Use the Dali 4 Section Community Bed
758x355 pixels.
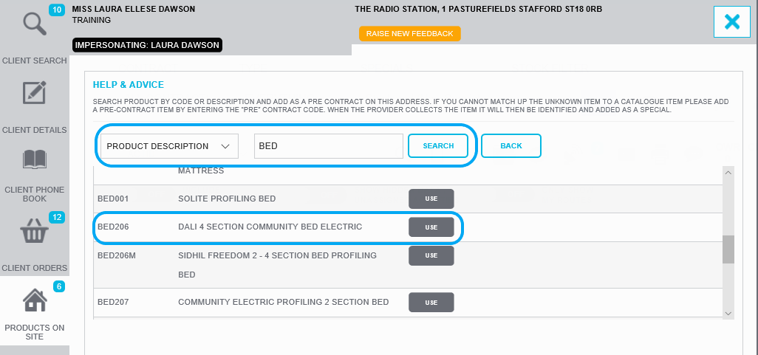[x=431, y=227]
